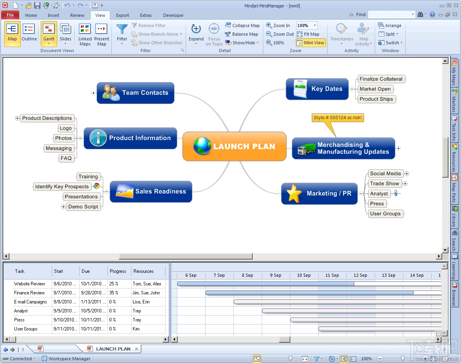Viewport: 461px width, 363px height.
Task: Collapse the Product Information branch
Action: (81, 138)
